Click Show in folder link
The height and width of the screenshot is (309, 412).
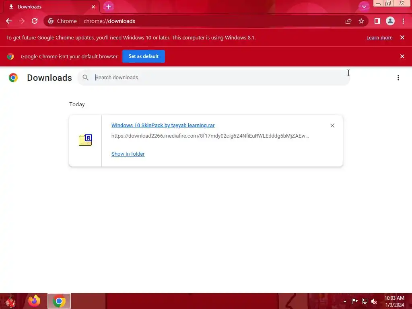tap(128, 154)
